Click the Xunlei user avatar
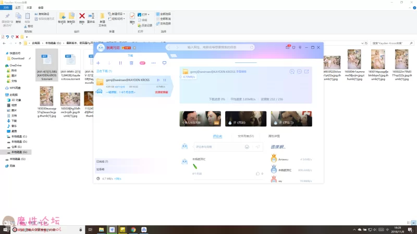 click(x=101, y=47)
